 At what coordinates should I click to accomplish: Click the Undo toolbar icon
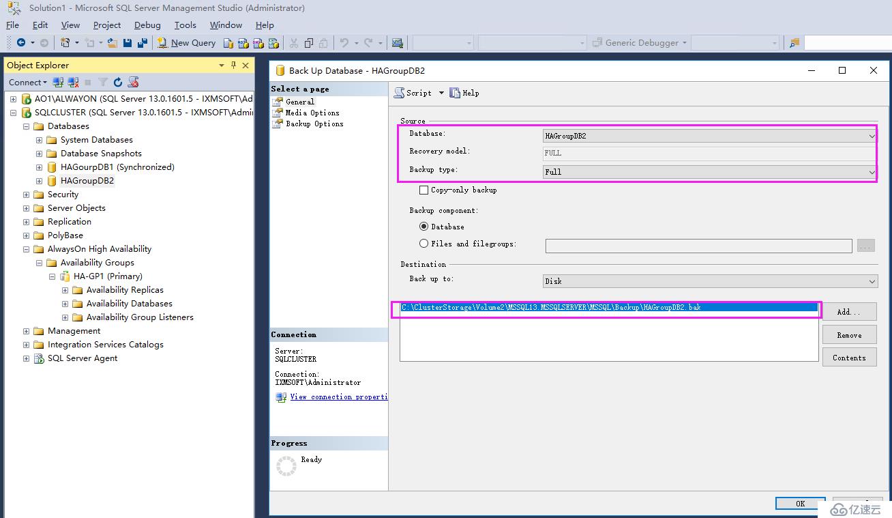(344, 42)
